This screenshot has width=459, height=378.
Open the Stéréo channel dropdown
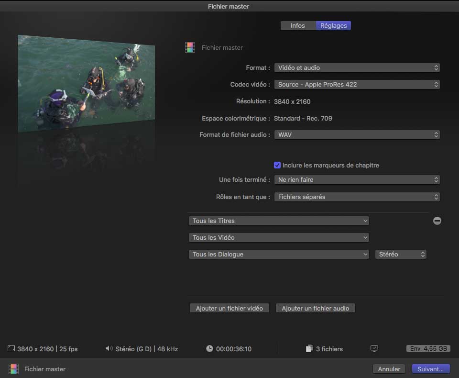pyautogui.click(x=401, y=255)
